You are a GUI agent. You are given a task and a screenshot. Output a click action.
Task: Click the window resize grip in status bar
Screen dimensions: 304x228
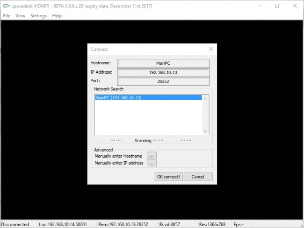point(301,225)
